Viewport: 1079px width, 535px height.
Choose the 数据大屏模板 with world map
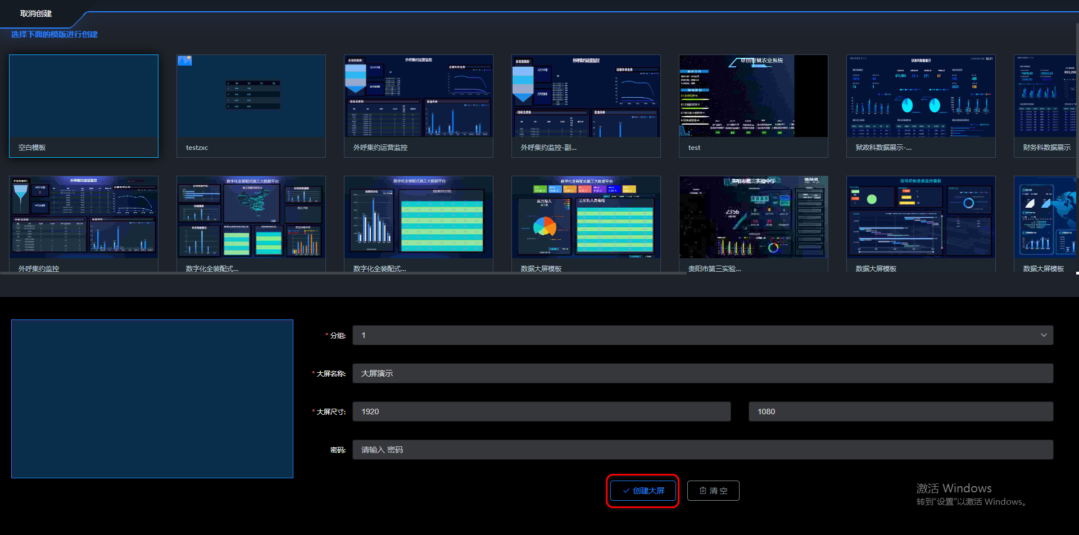point(1046,225)
